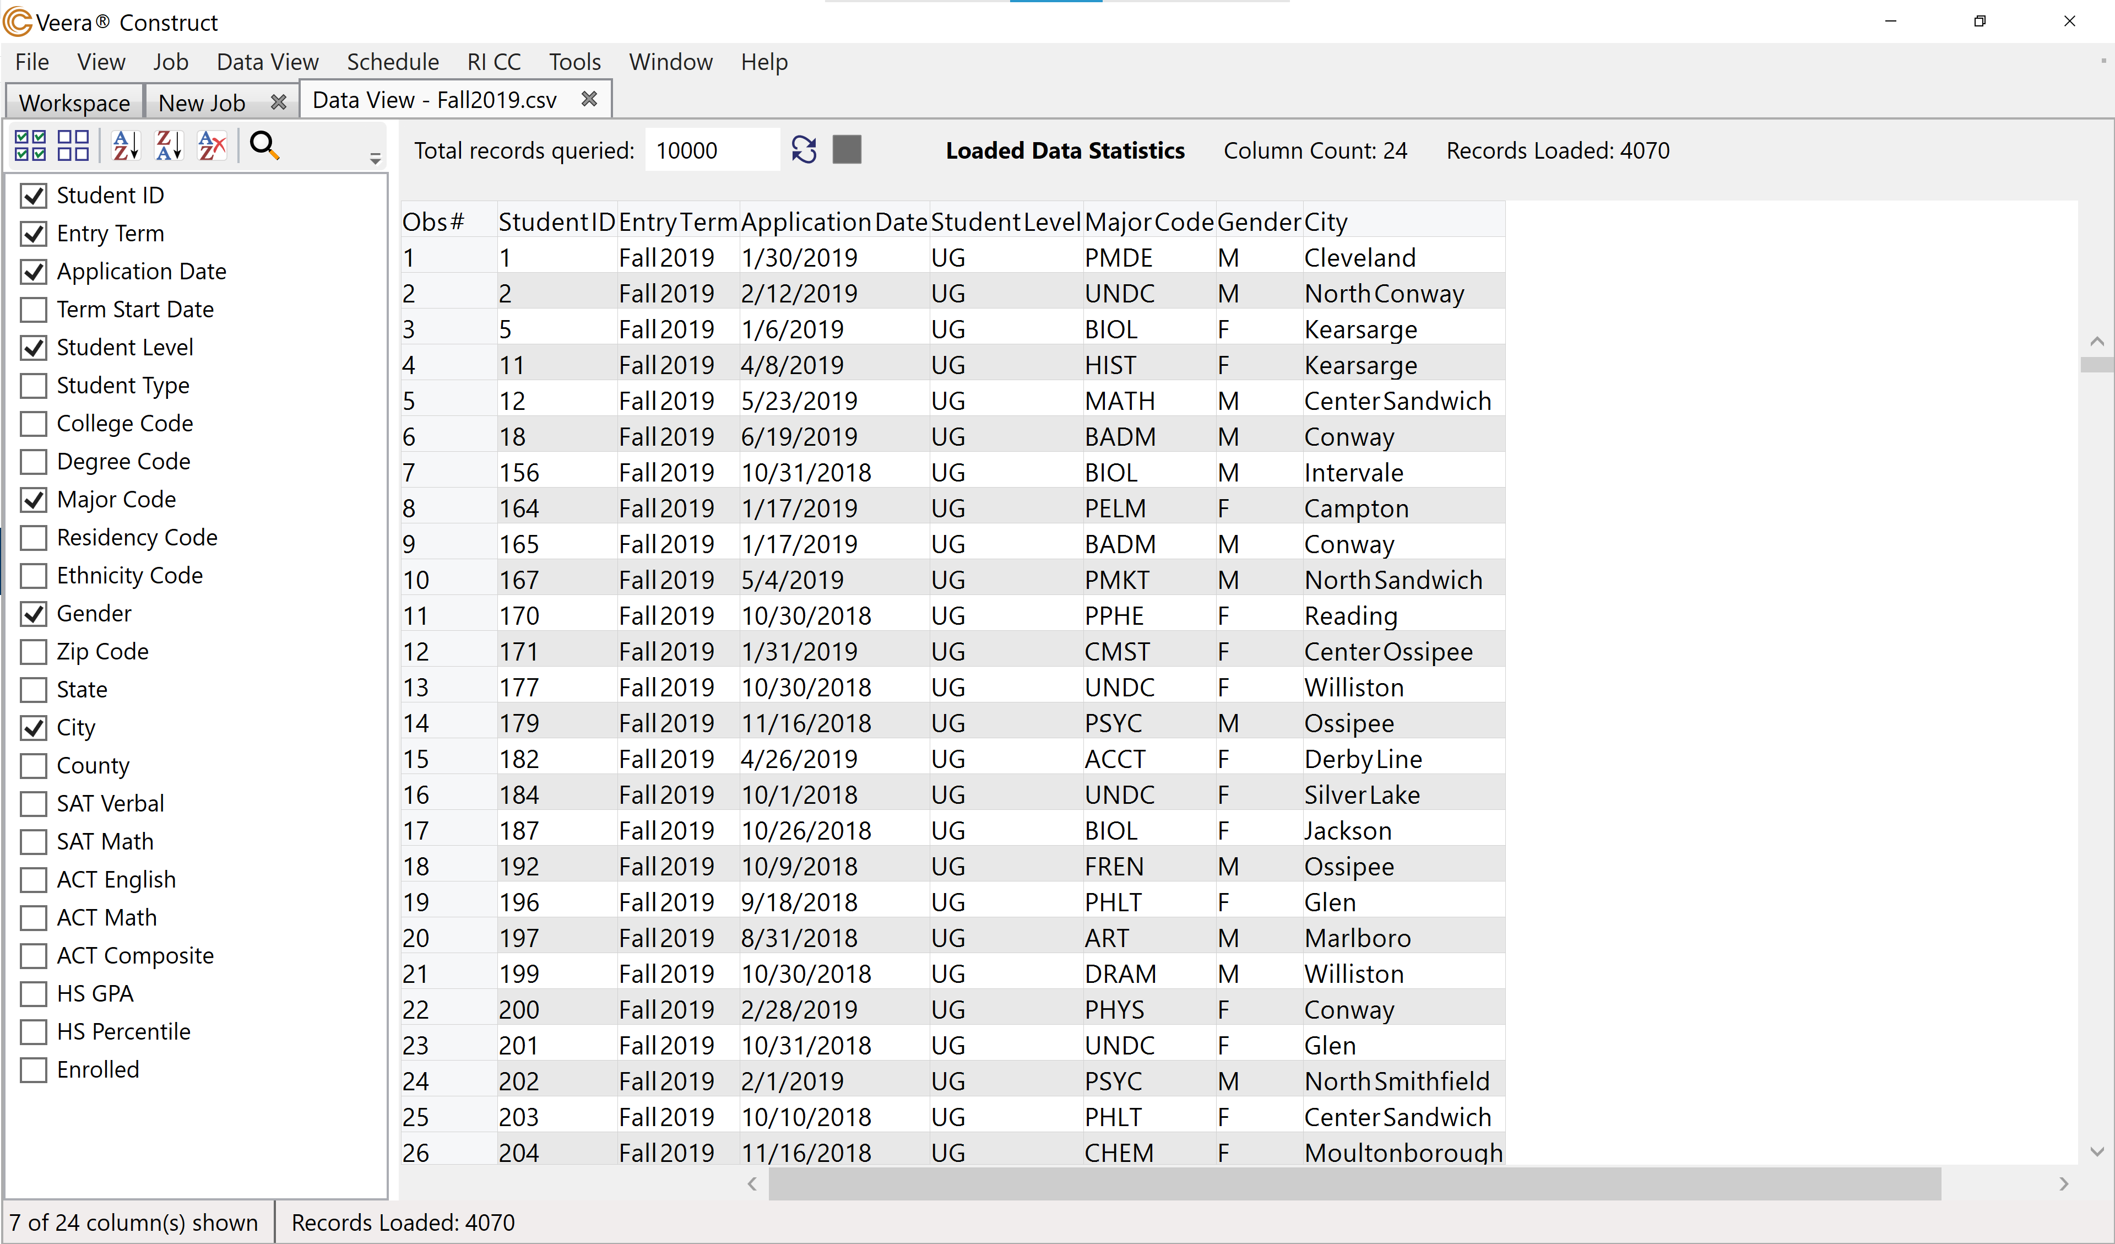The width and height of the screenshot is (2115, 1244).
Task: Open the Data View menu
Action: tap(267, 61)
